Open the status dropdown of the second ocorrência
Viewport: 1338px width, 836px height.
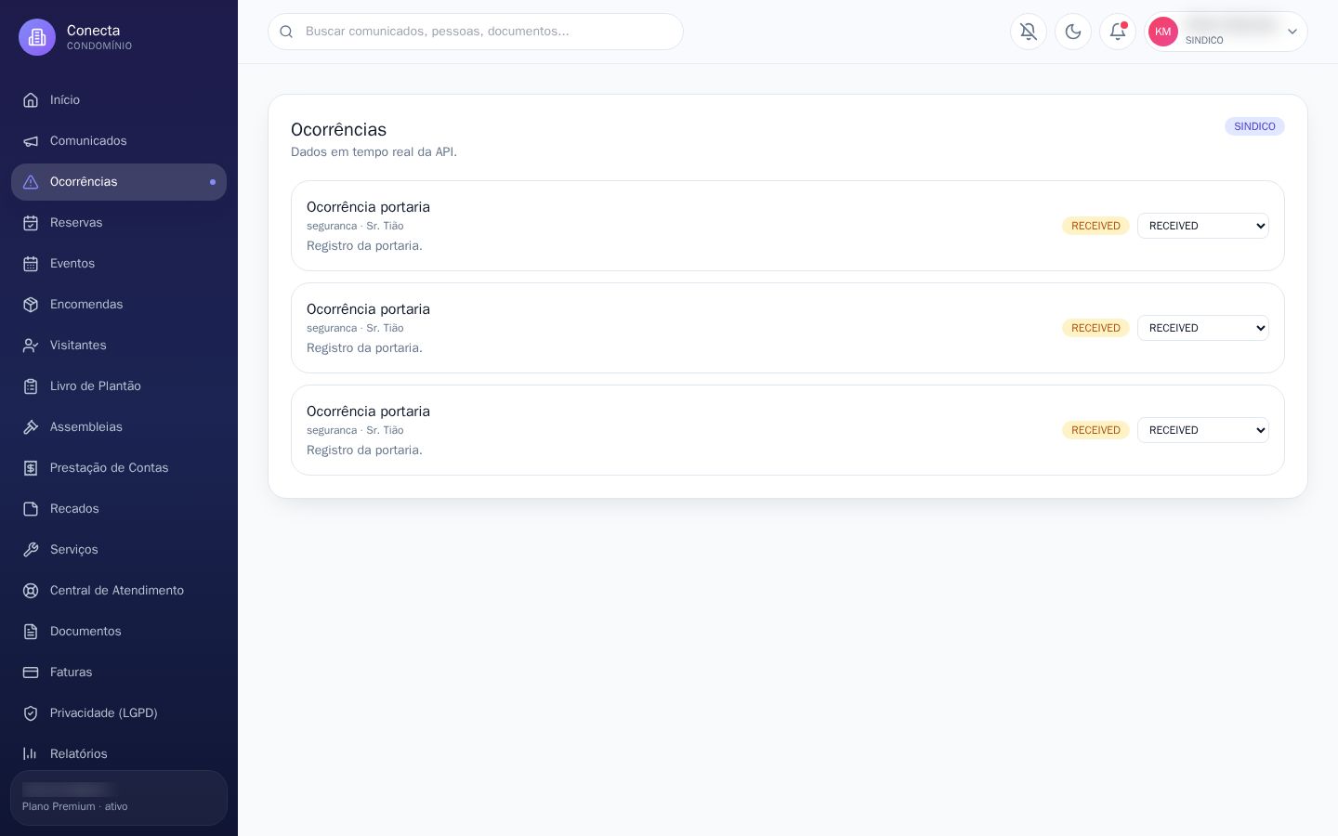[x=1203, y=328]
